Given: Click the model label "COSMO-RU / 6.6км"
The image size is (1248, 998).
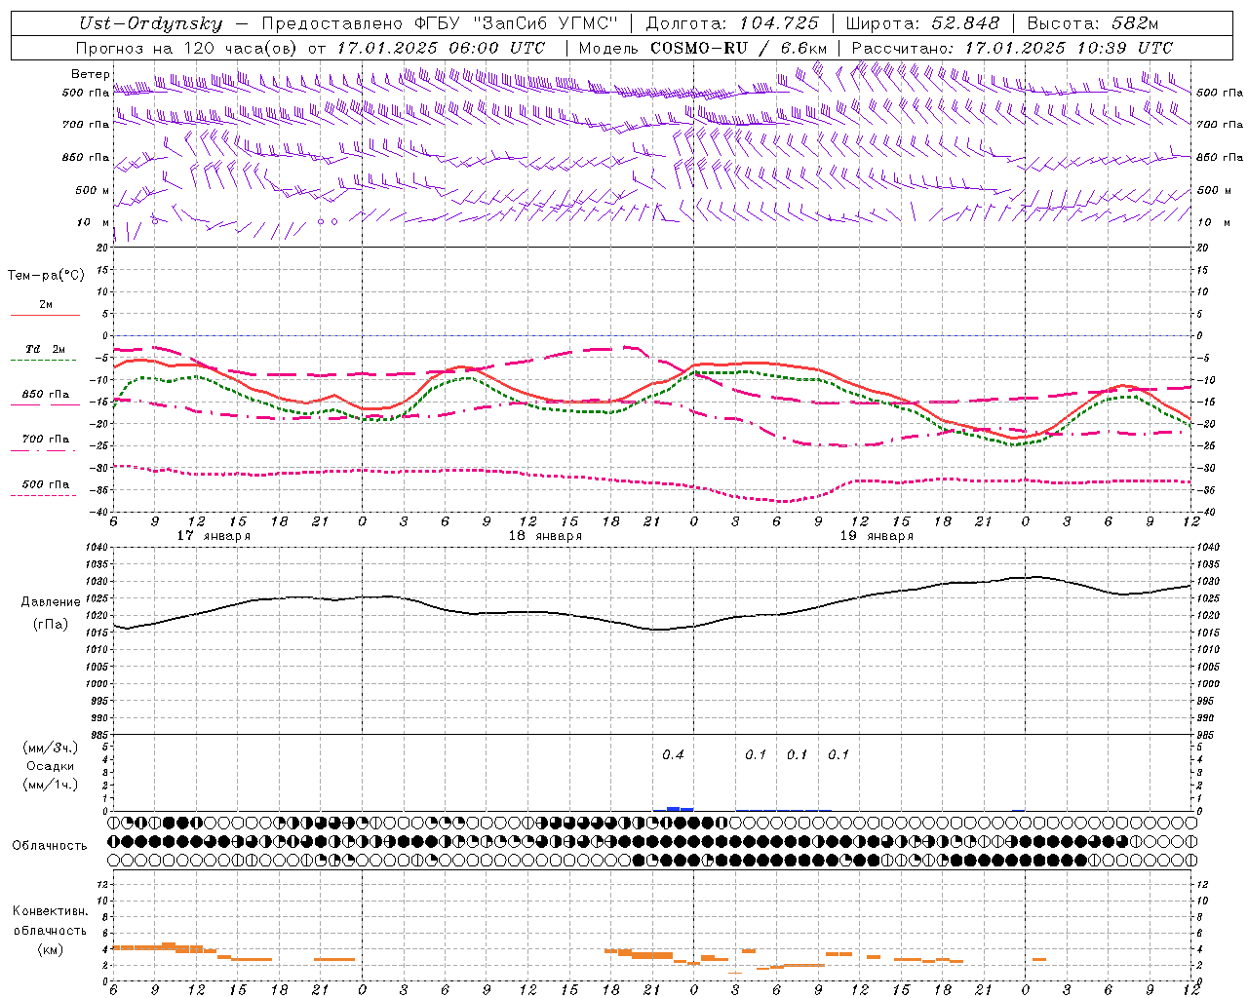Looking at the screenshot, I should point(738,48).
